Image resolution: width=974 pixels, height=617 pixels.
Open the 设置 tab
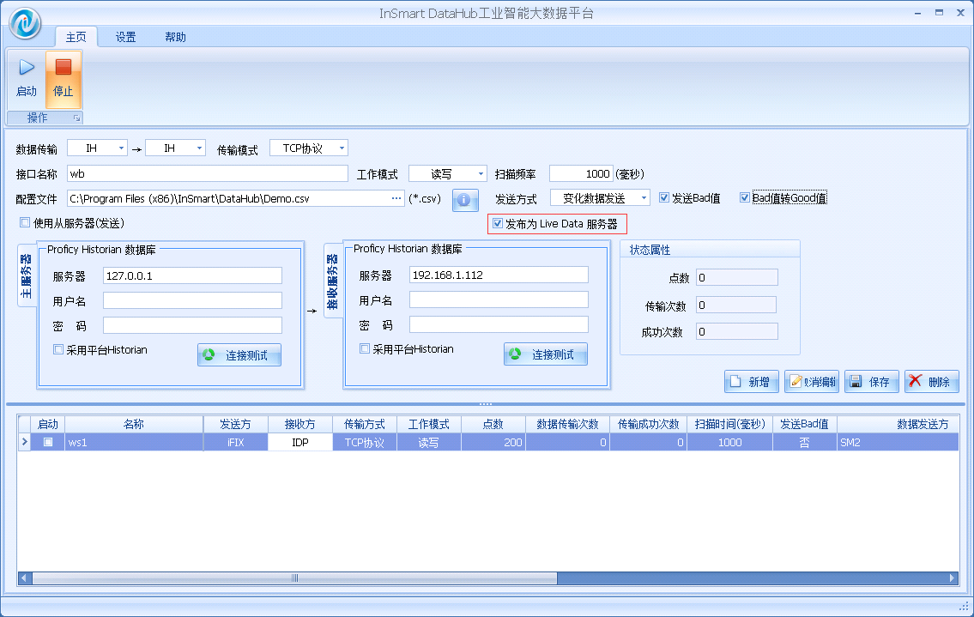click(125, 37)
